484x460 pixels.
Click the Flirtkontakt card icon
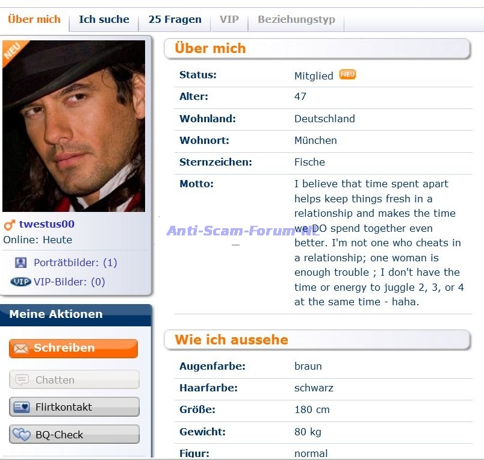coord(22,407)
